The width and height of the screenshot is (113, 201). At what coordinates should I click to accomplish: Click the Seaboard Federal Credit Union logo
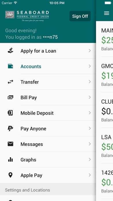[x=27, y=16]
